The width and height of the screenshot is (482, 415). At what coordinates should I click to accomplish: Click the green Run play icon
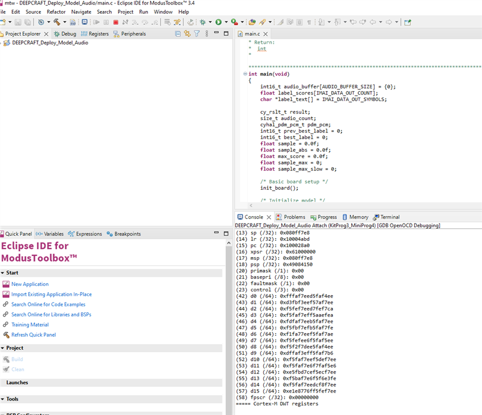click(x=219, y=22)
